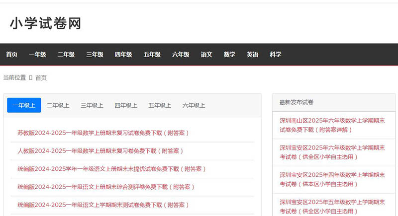Open 统编版一年级语文上册期末提优试卷 link
Image resolution: width=398 pixels, height=216 pixels.
(x=111, y=169)
